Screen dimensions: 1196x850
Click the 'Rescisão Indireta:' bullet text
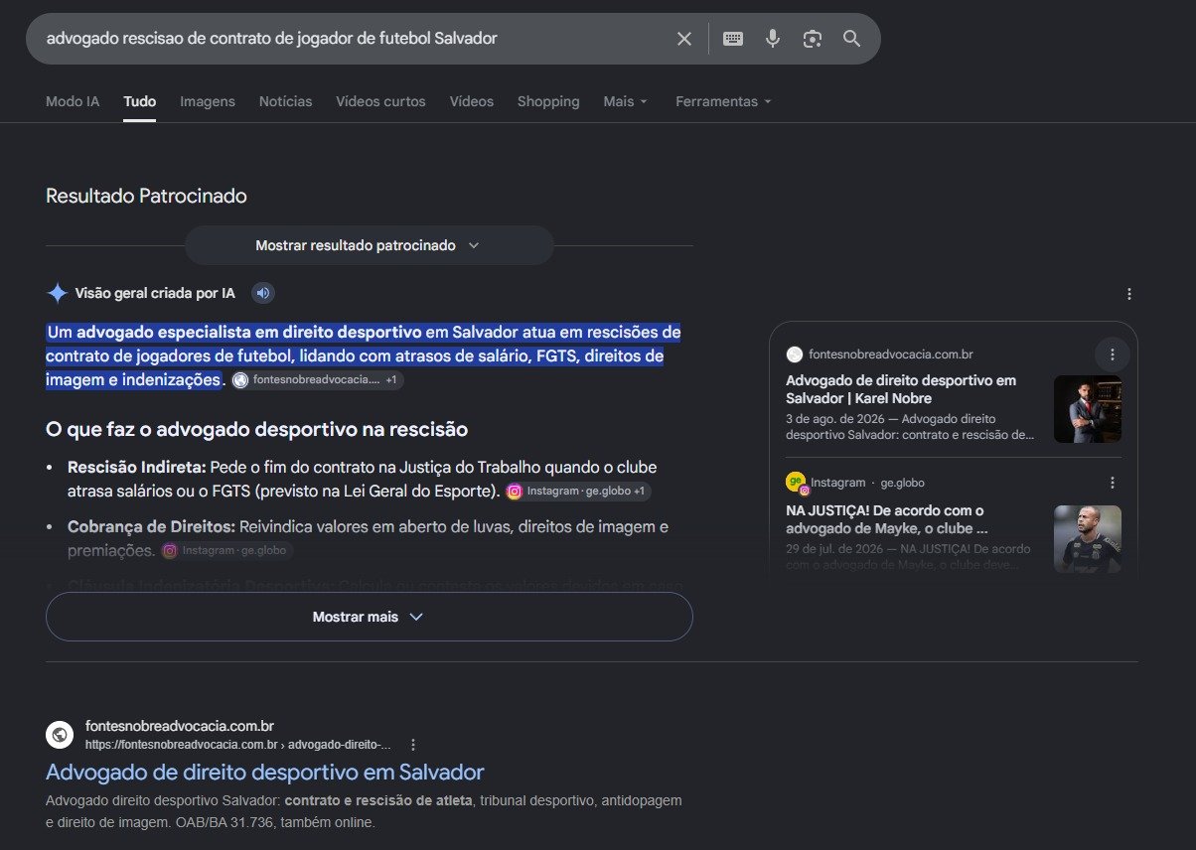tap(137, 467)
